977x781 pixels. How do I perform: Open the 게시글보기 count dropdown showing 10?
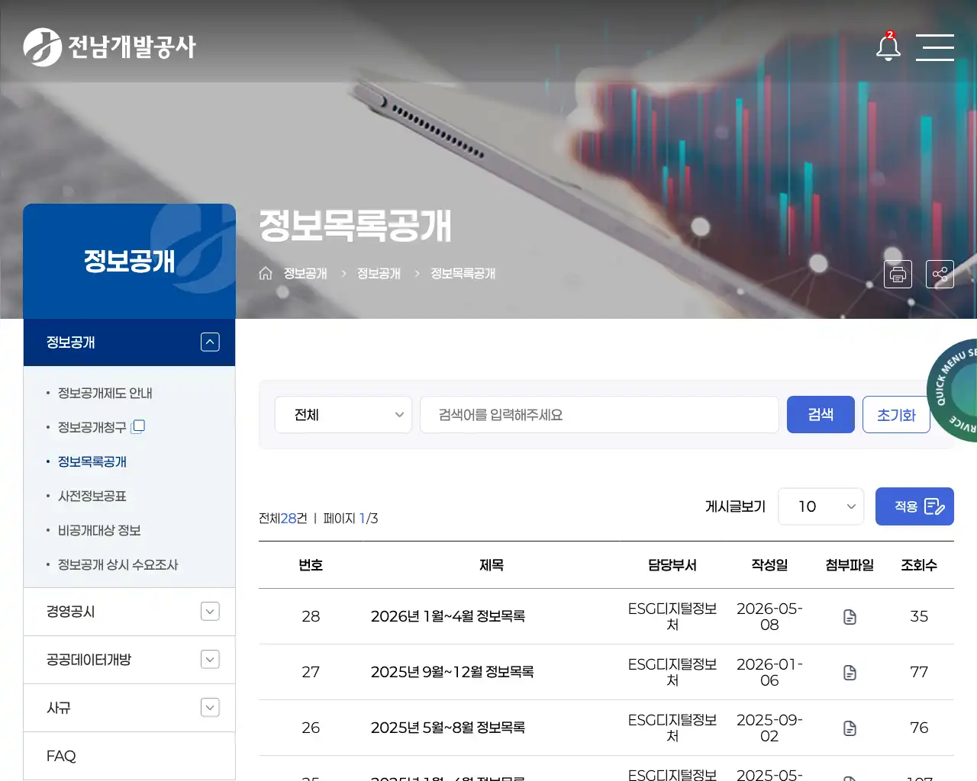point(821,506)
